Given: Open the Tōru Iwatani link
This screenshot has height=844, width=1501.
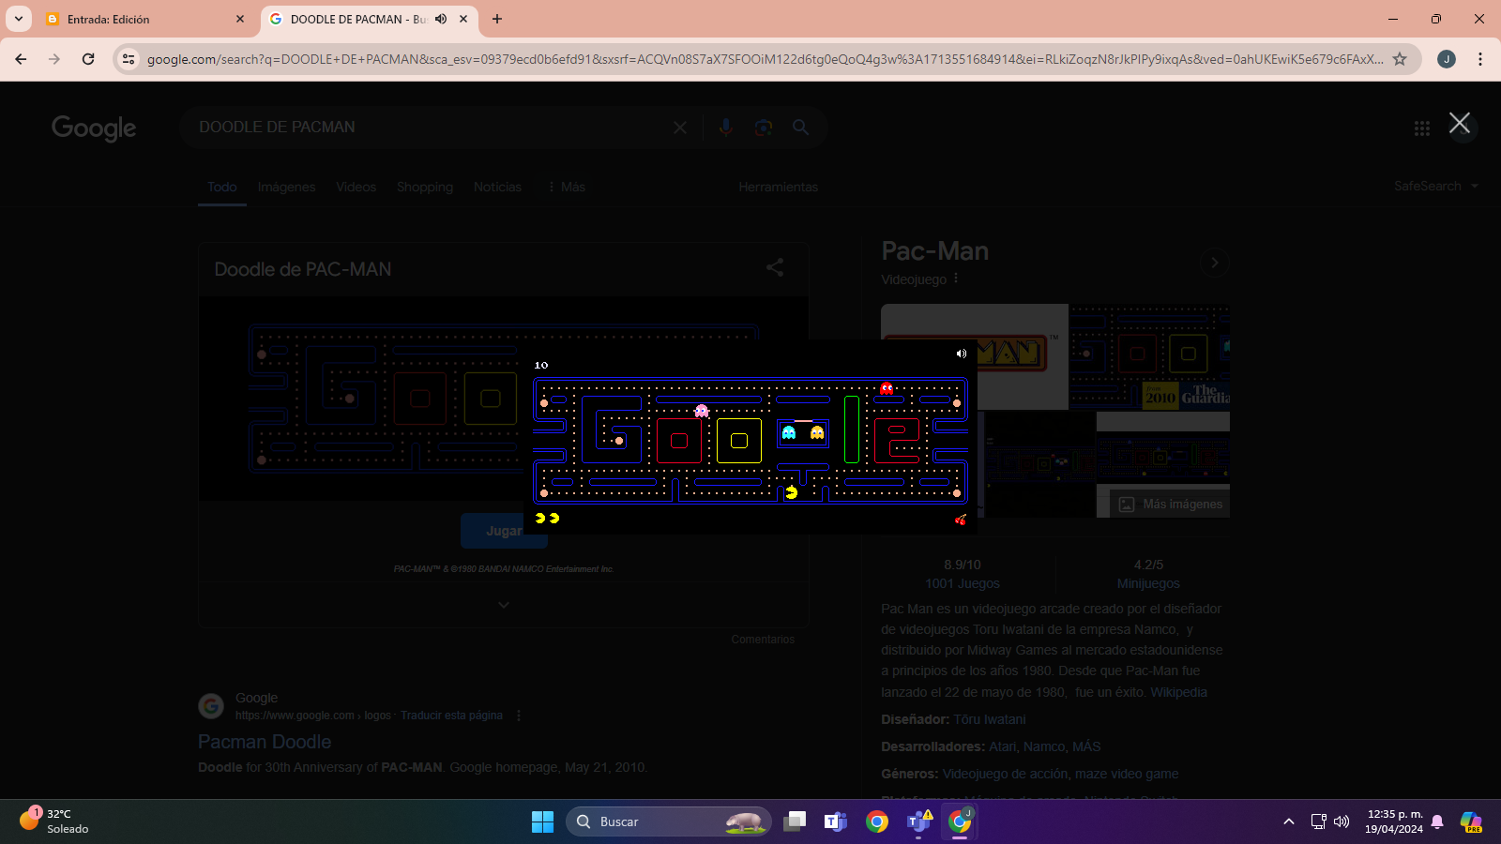Looking at the screenshot, I should (990, 719).
